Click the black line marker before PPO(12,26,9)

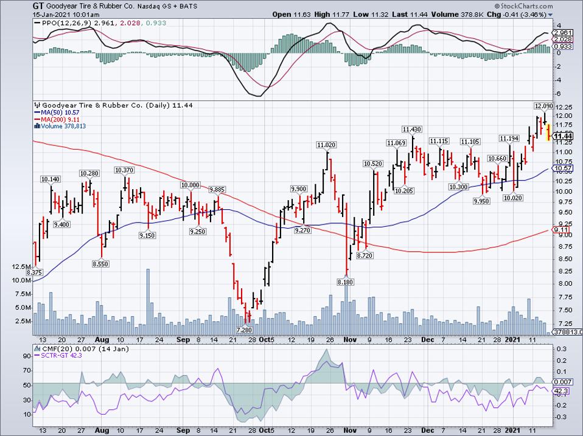pos(37,23)
